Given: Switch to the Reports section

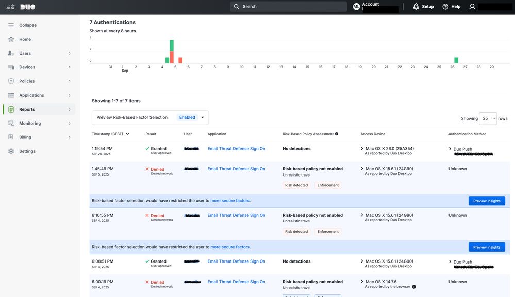Looking at the screenshot, I should pyautogui.click(x=26, y=109).
